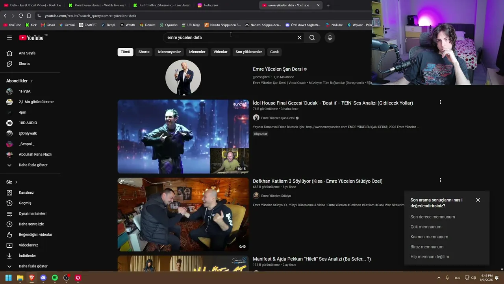Open Emre Yücelen Şan Dersi channel title

[278, 69]
